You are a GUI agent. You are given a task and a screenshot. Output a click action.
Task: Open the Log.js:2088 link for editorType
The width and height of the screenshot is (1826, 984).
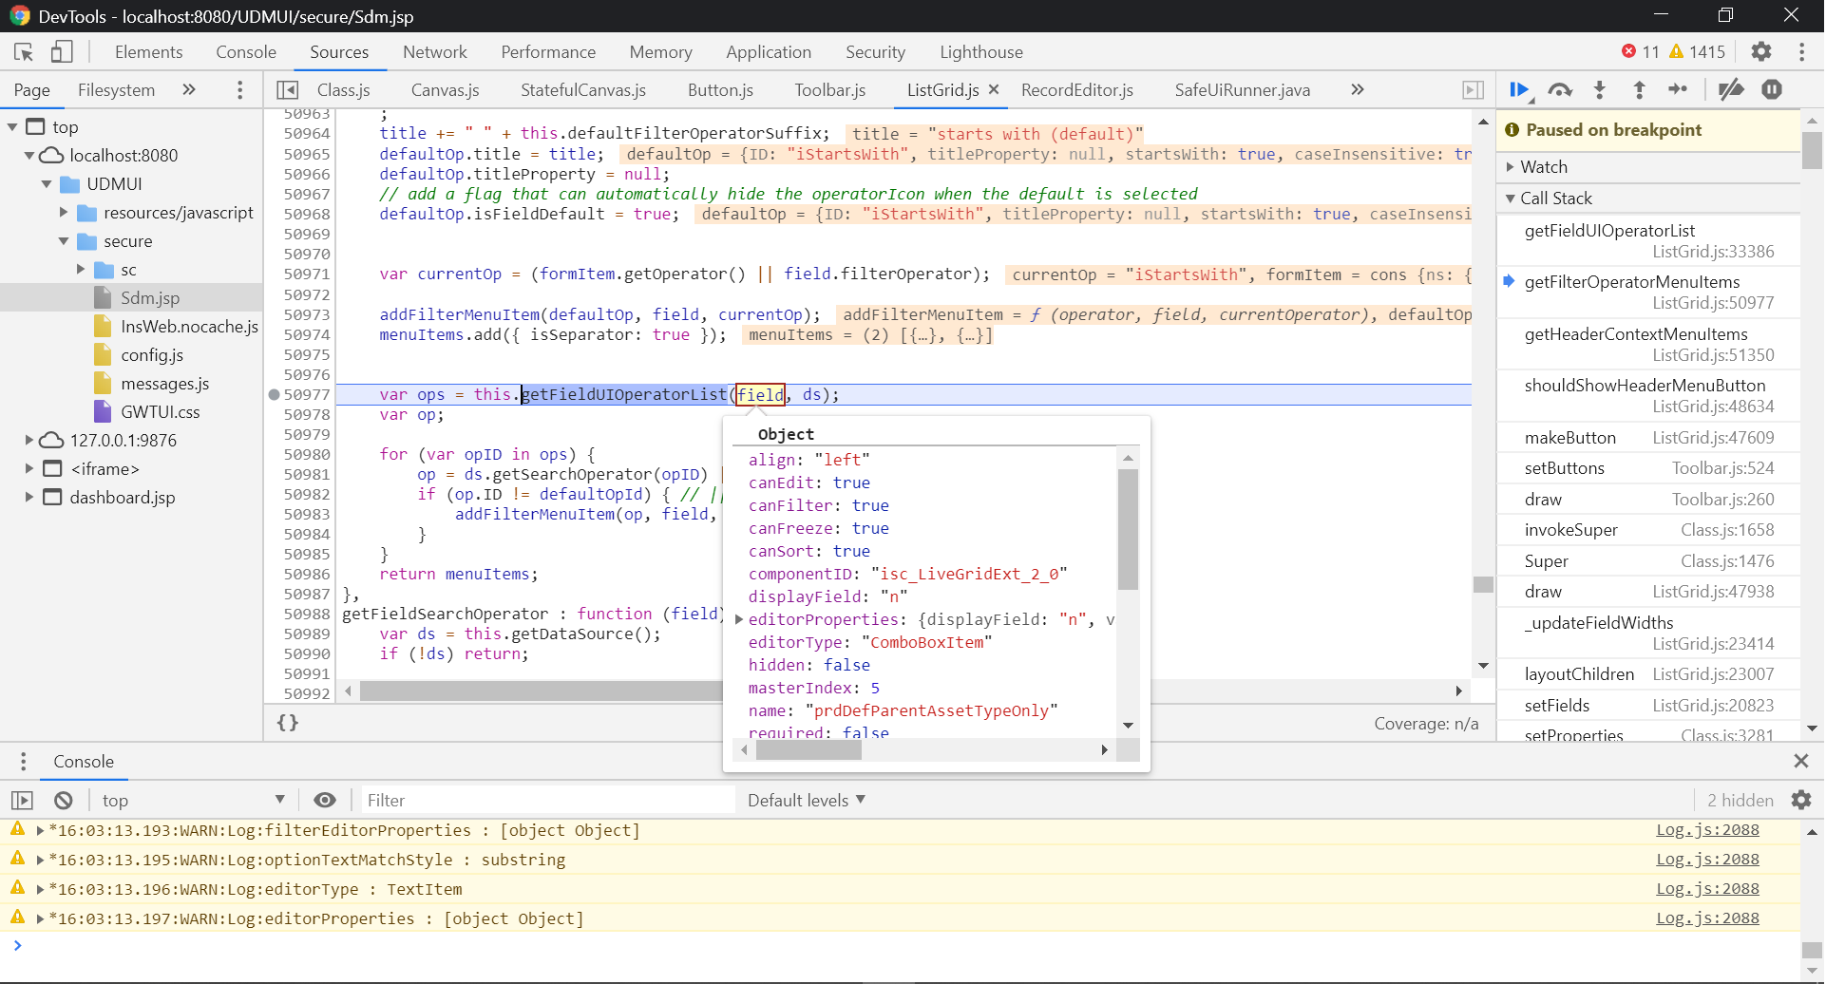pyautogui.click(x=1707, y=889)
